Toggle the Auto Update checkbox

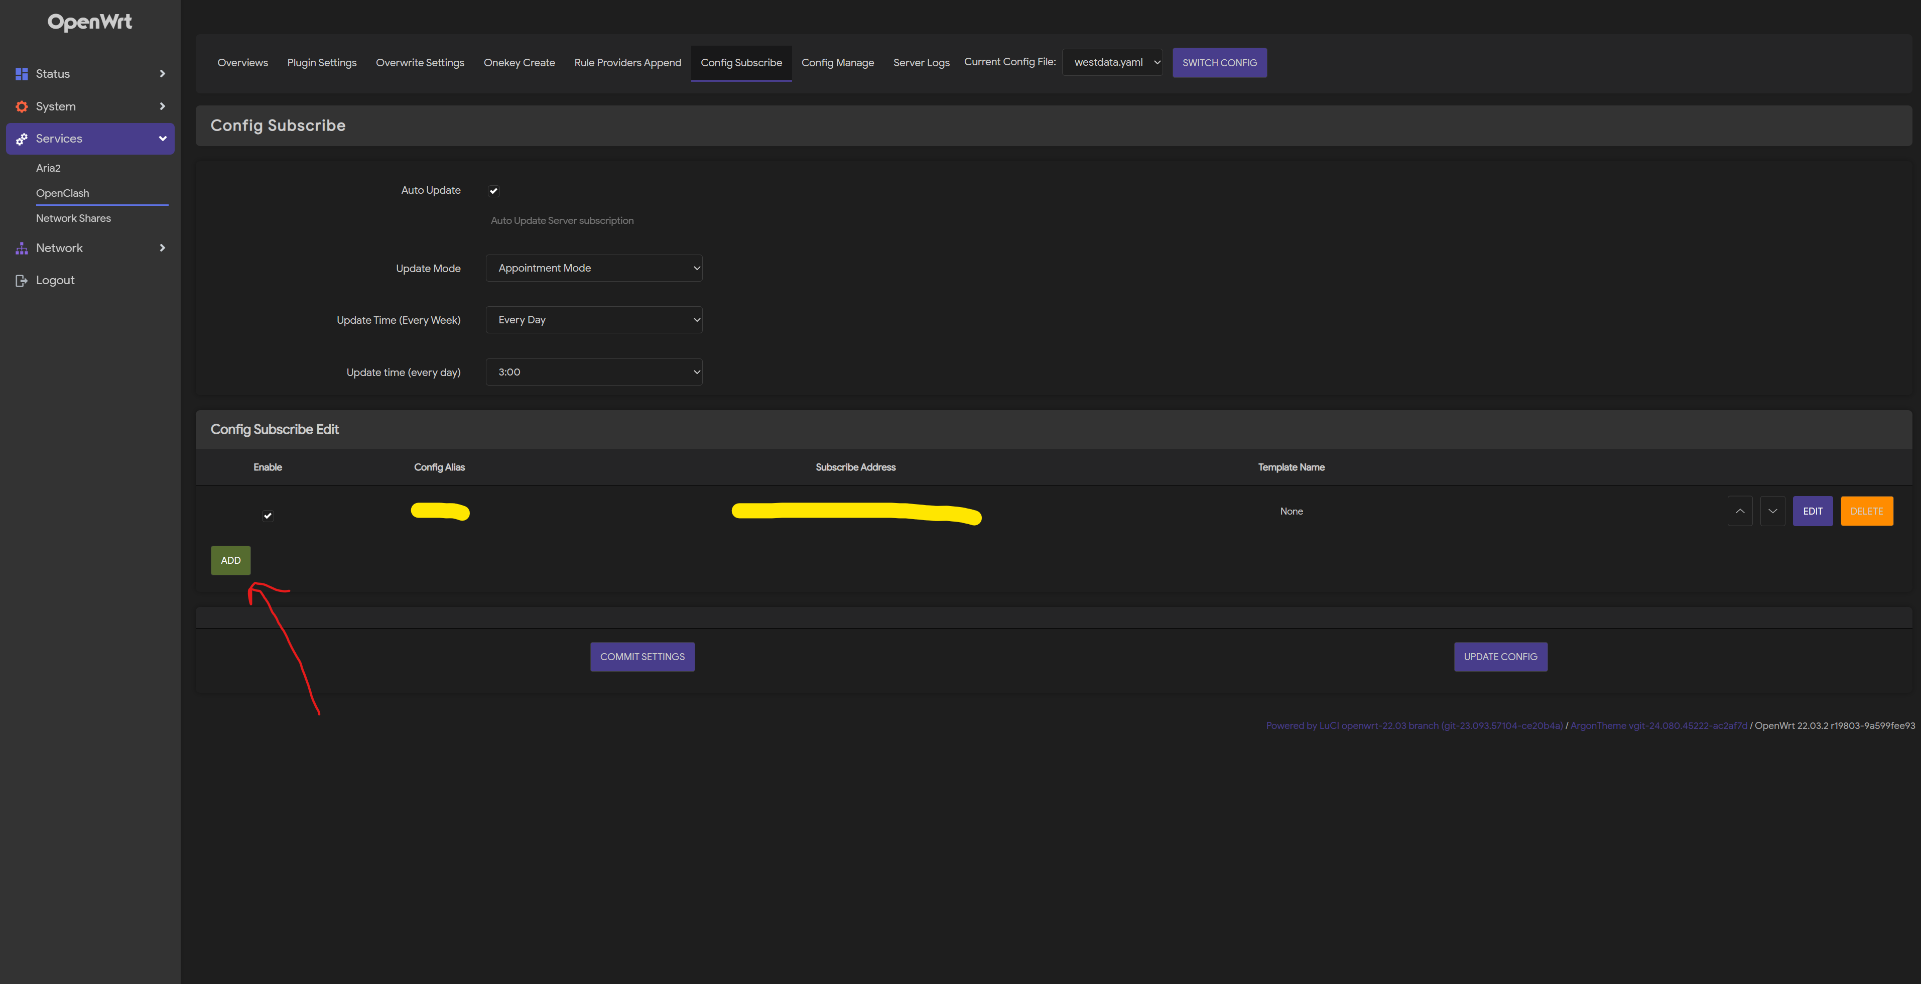point(493,191)
